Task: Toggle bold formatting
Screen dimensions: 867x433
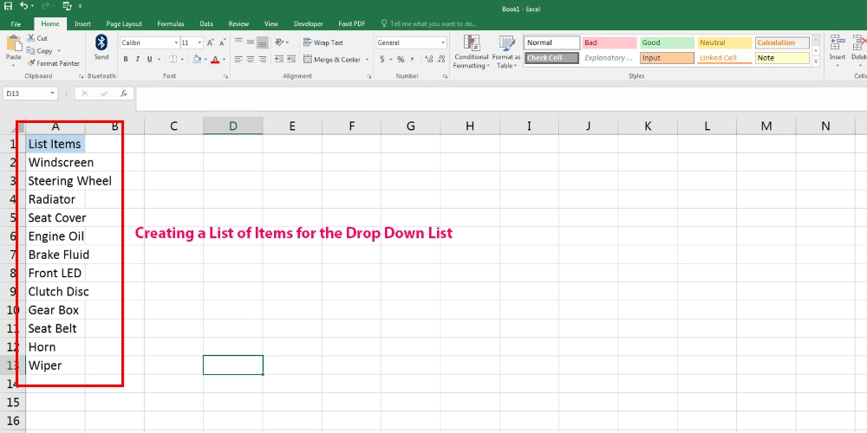Action: 126,59
